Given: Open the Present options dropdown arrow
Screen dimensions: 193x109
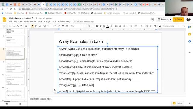Looking at the screenshot, I should (170, 19).
